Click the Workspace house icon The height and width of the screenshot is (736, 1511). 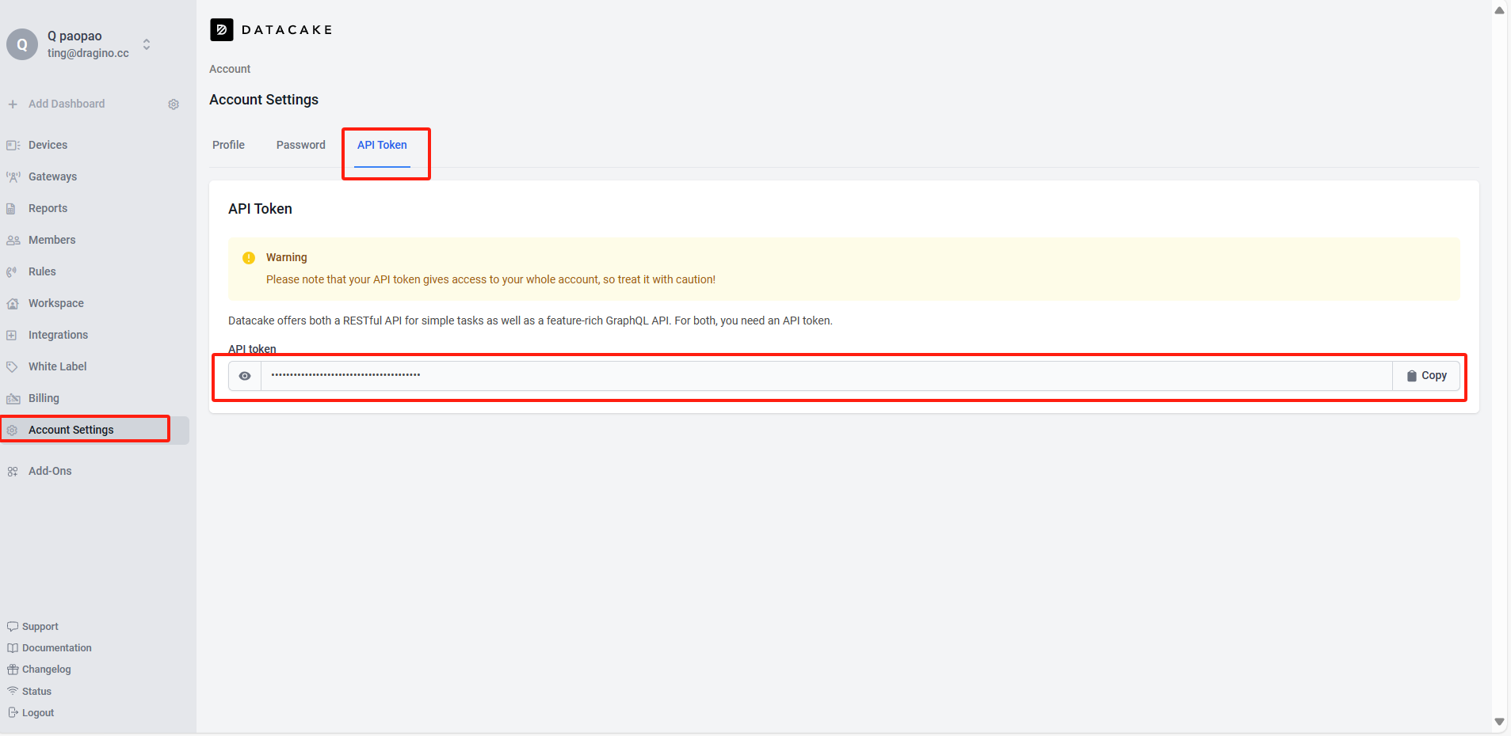point(13,303)
